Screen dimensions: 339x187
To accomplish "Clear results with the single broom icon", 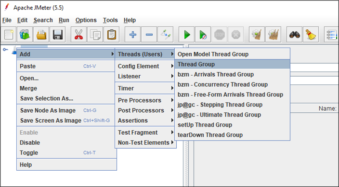I will [x=257, y=35].
